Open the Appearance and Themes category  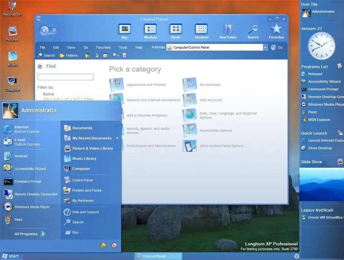click(x=138, y=85)
